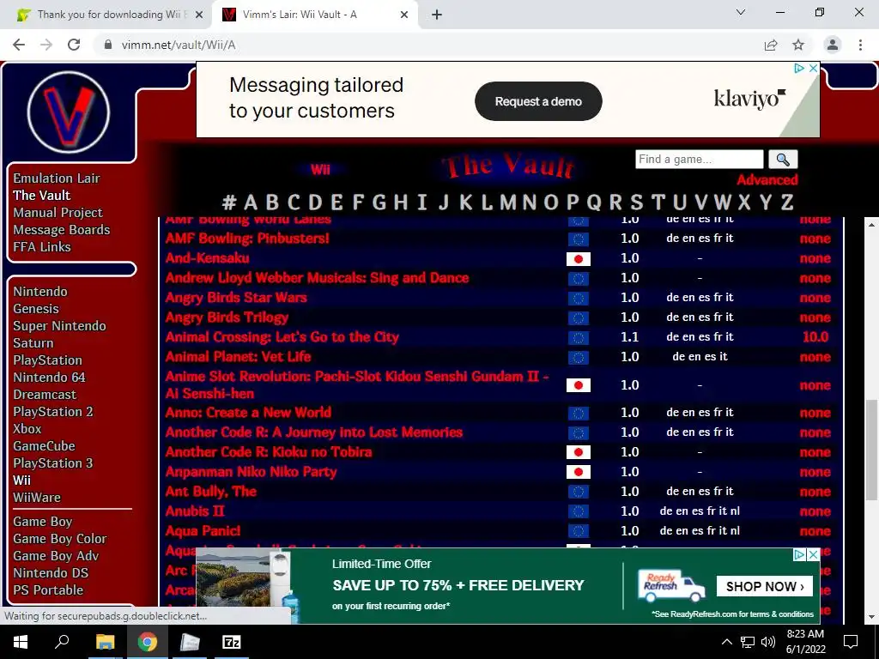The image size is (879, 659).
Task: Close the Vimm's Lair Wii Vault tab
Action: click(404, 15)
